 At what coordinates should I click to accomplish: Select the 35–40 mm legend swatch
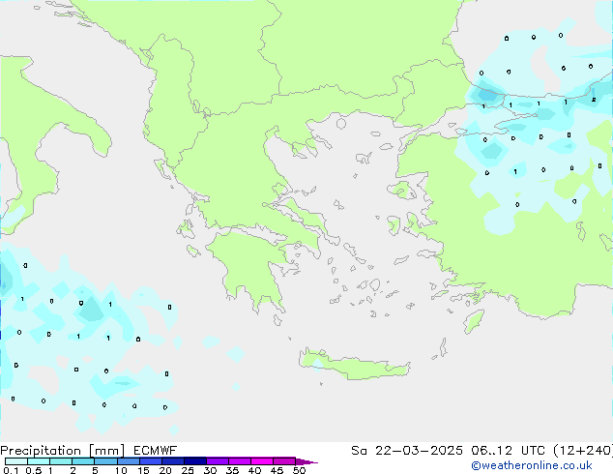point(240,461)
